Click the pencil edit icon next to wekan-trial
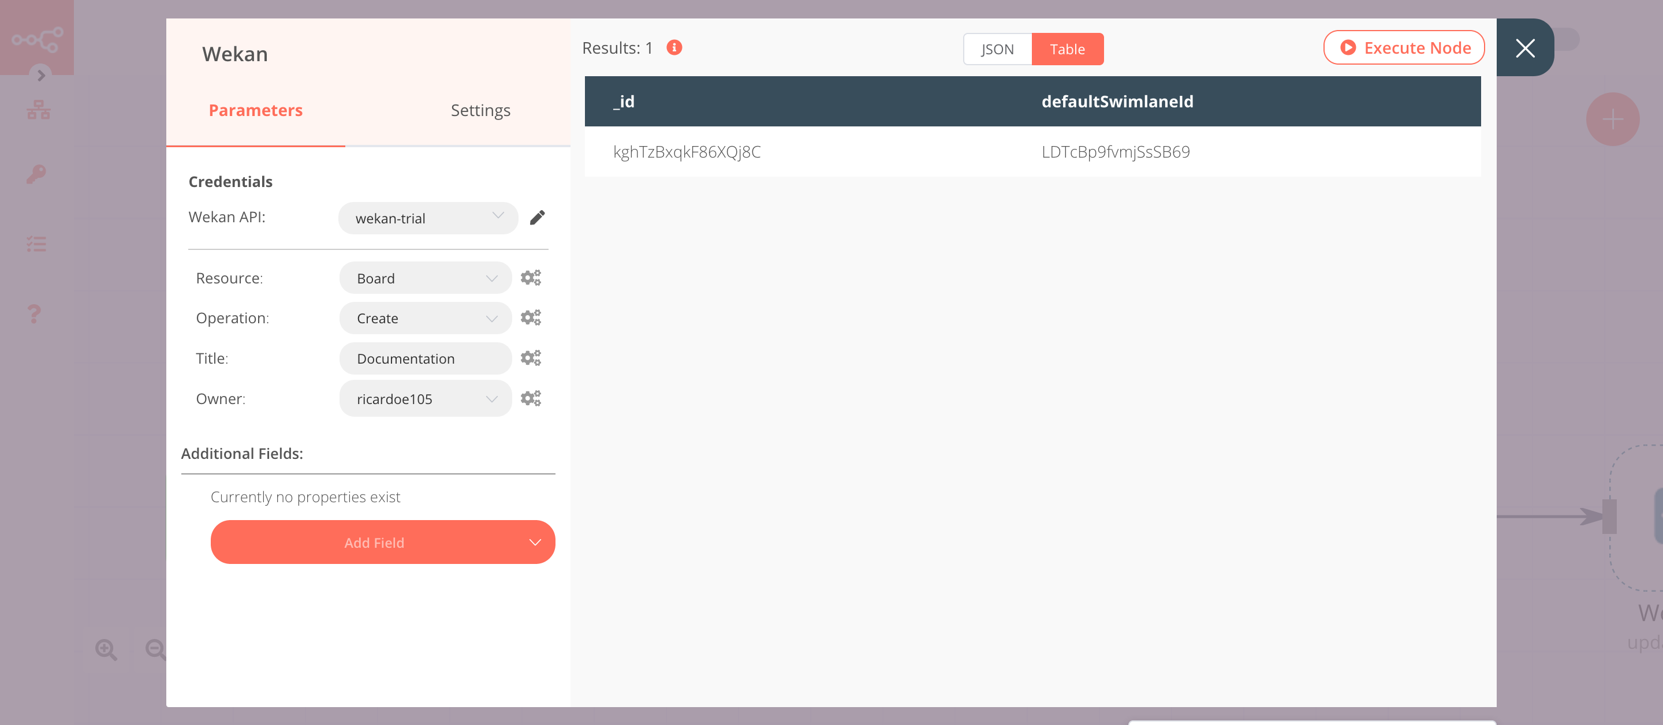 pyautogui.click(x=538, y=217)
